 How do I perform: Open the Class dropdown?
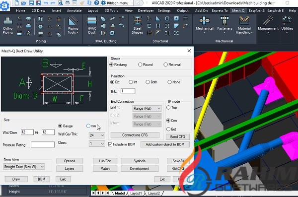click(97, 143)
